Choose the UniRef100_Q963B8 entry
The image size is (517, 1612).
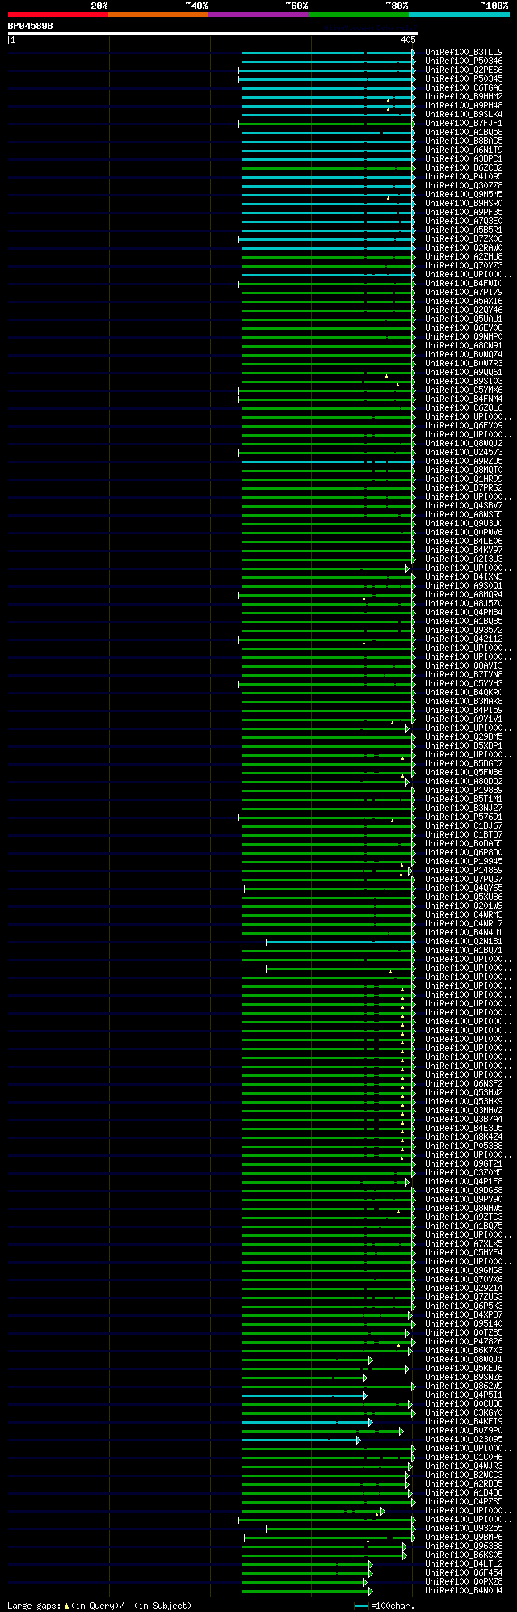point(464,1546)
